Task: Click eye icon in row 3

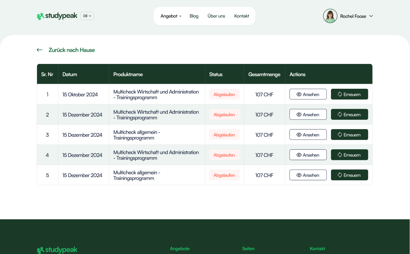Action: click(x=299, y=135)
